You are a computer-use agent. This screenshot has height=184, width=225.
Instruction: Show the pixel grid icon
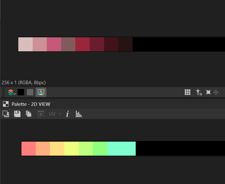pos(188,92)
